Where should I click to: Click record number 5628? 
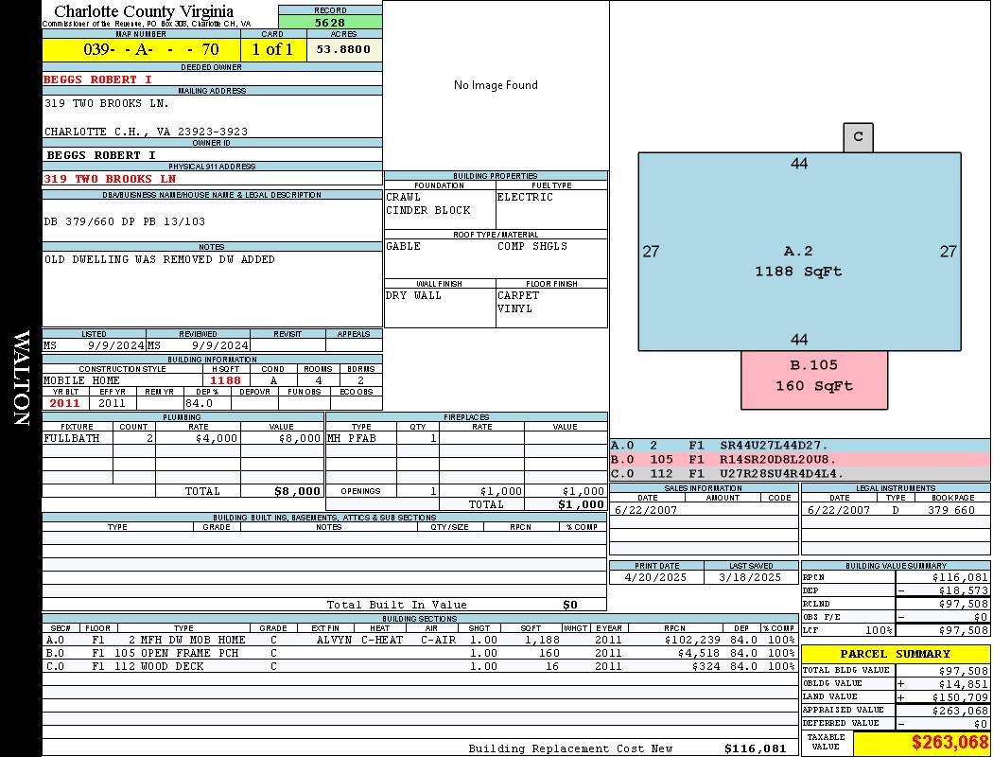tap(330, 22)
